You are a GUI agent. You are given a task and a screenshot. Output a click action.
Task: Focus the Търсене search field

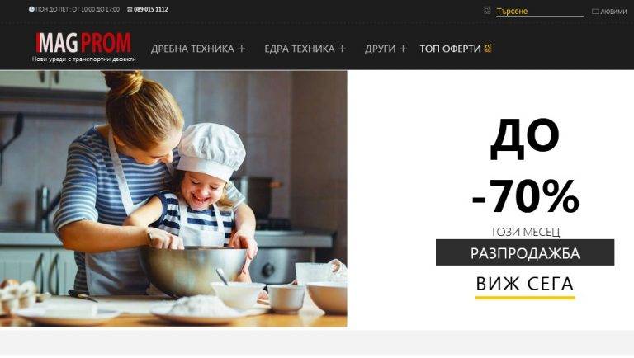pos(539,12)
